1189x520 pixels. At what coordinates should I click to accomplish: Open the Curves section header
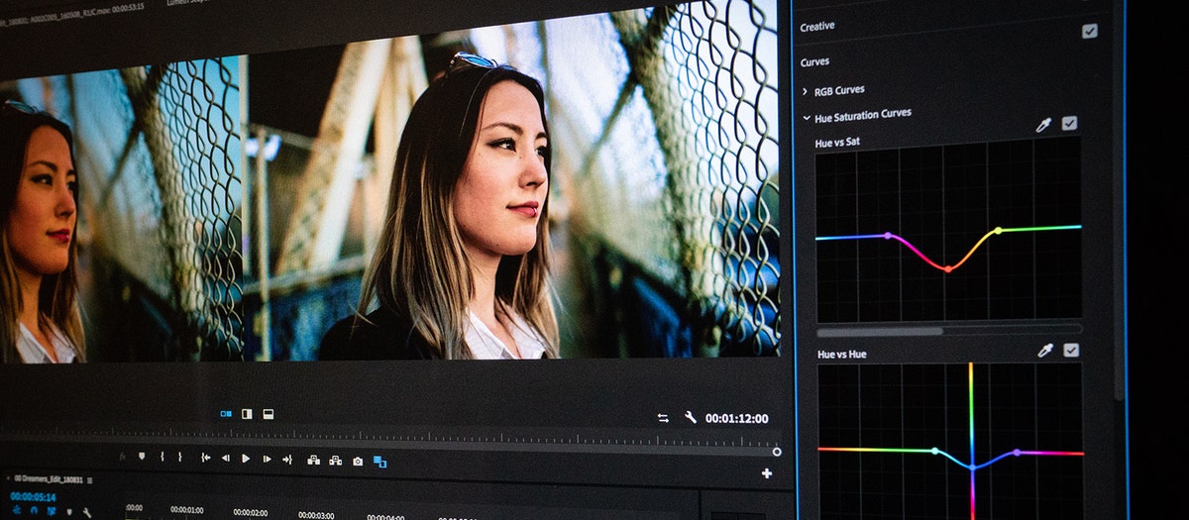point(815,62)
